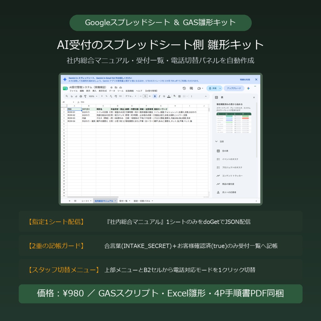Star the AI受付管理システム document

(x=111, y=87)
